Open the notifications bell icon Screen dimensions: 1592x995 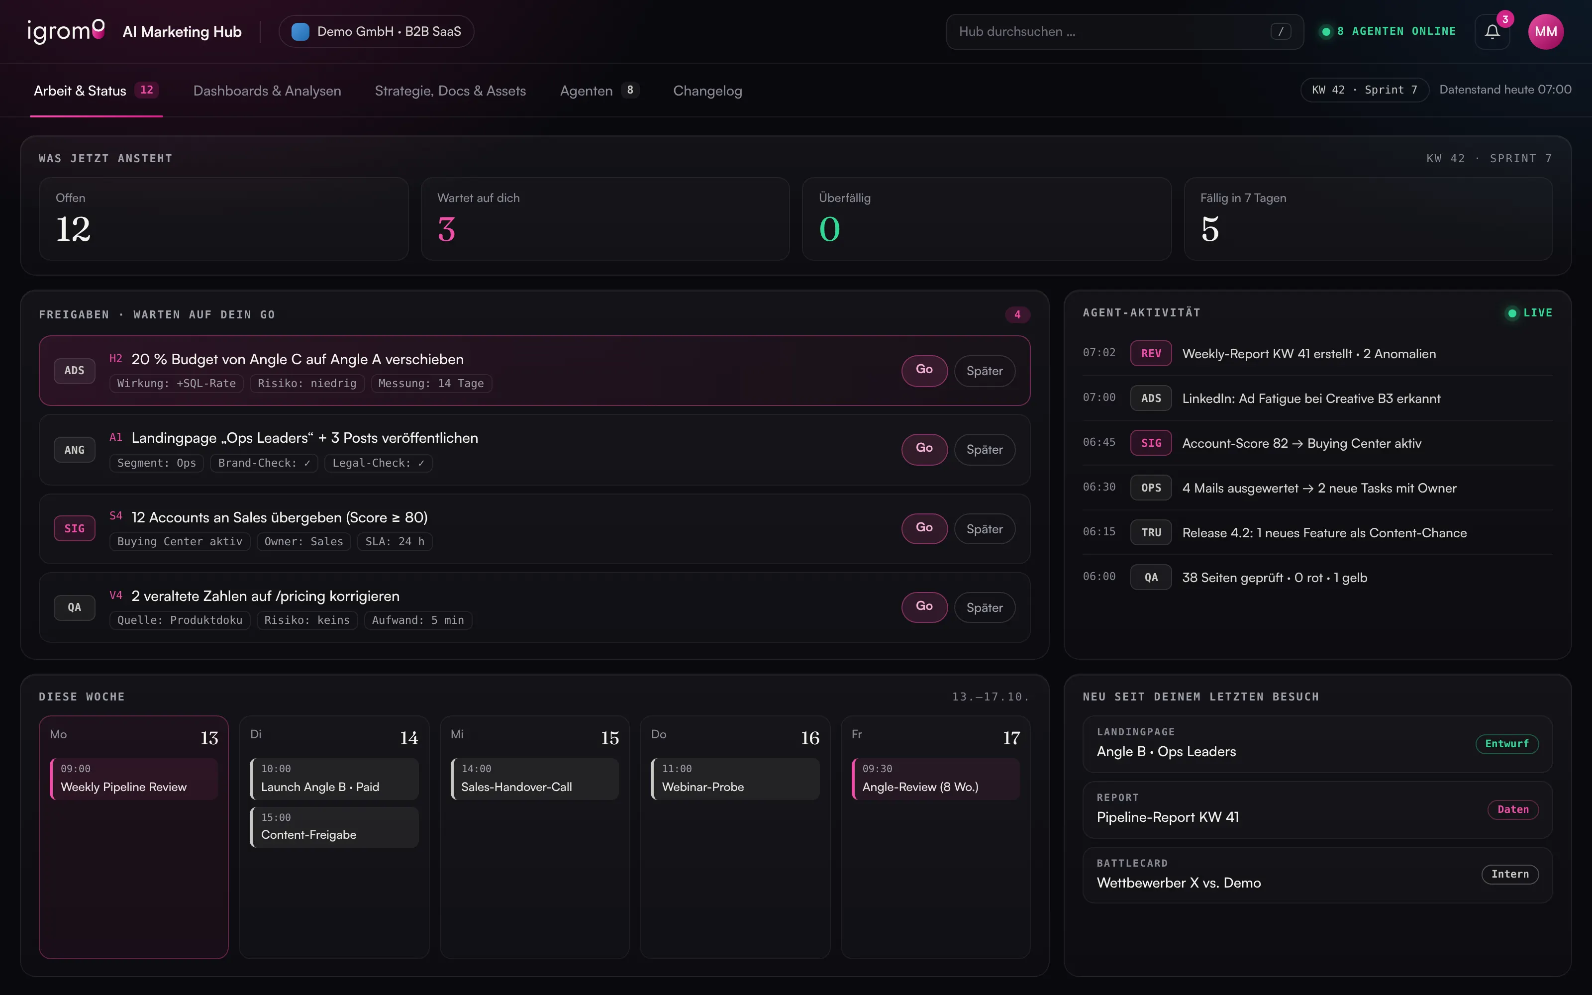[1492, 31]
